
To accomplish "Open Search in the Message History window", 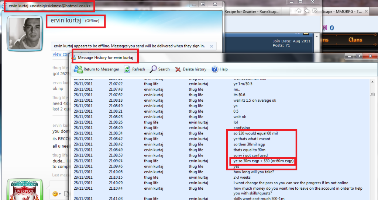I will point(159,69).
